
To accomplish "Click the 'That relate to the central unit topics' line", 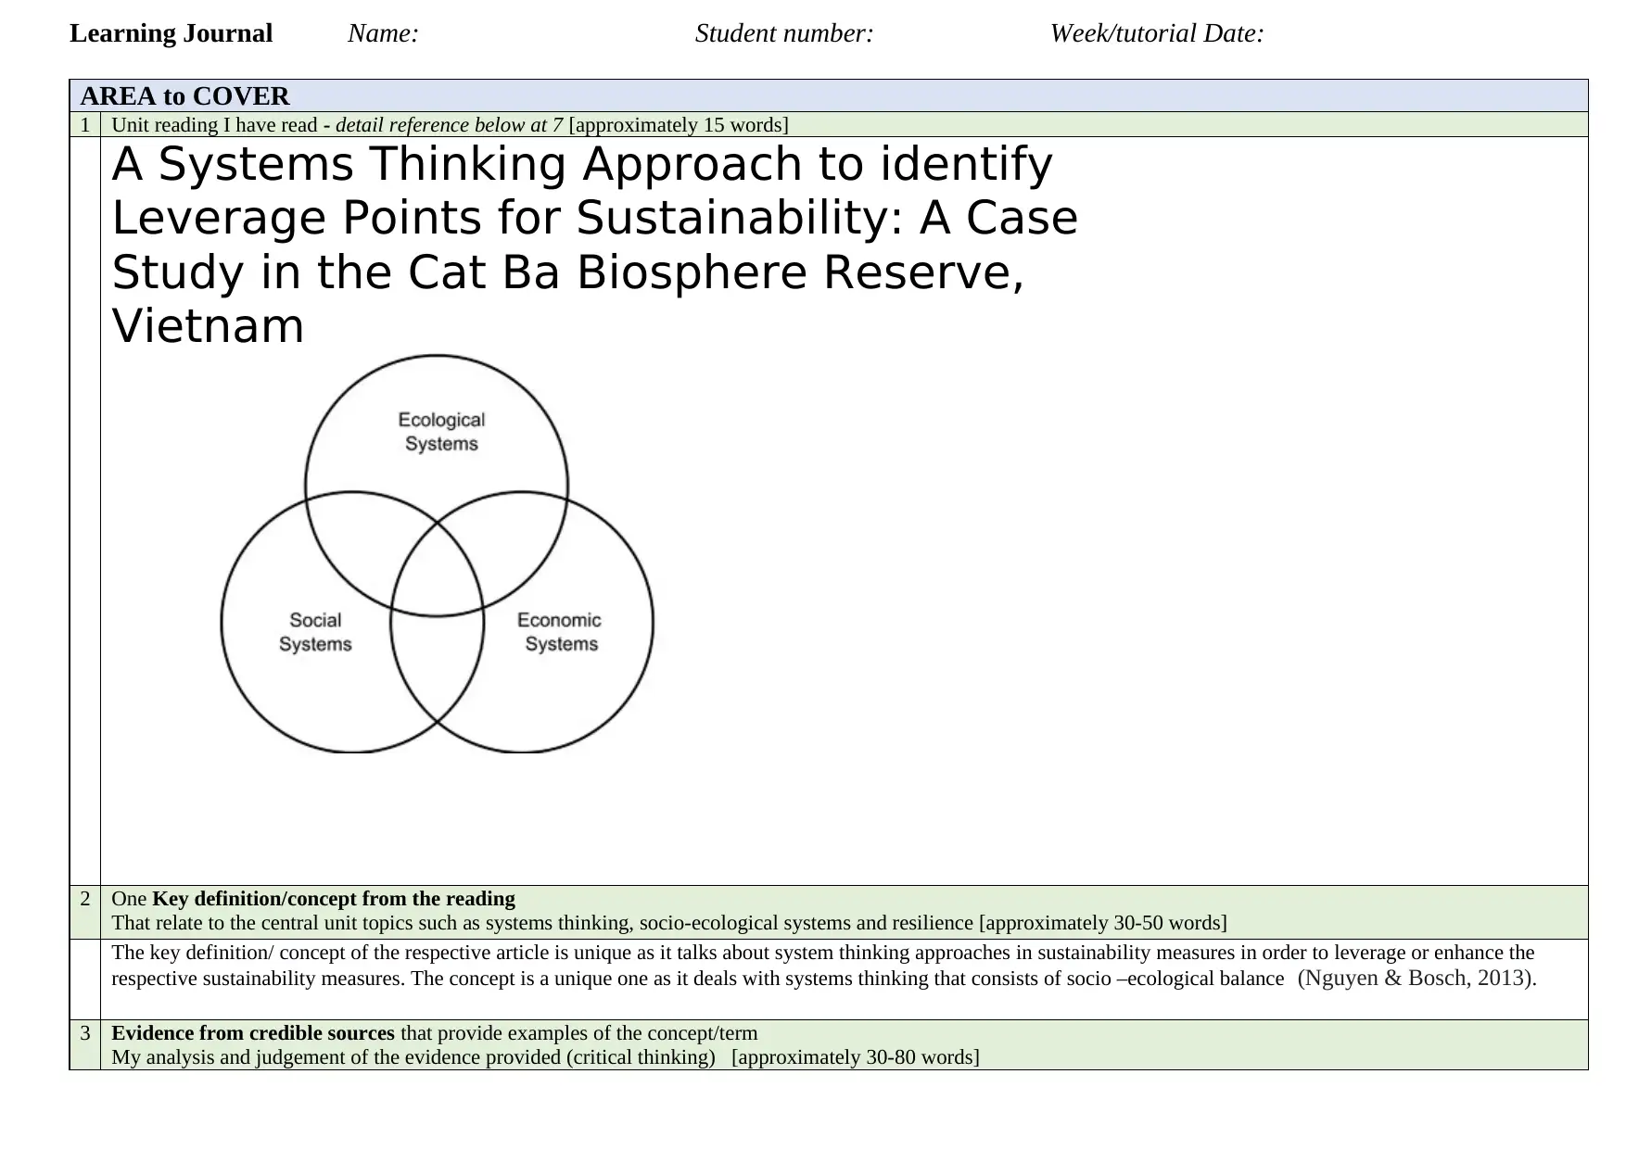I will click(x=668, y=923).
